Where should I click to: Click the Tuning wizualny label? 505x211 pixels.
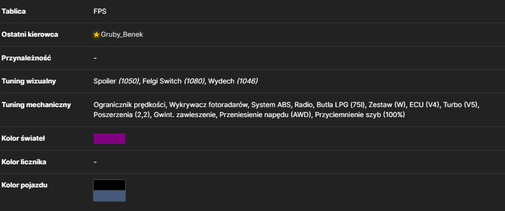[28, 81]
